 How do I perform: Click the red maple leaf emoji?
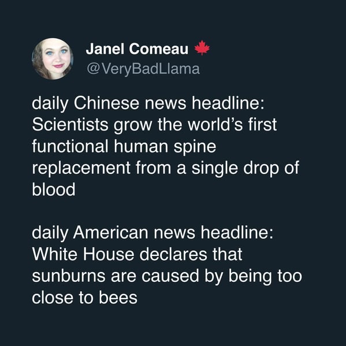click(x=202, y=48)
